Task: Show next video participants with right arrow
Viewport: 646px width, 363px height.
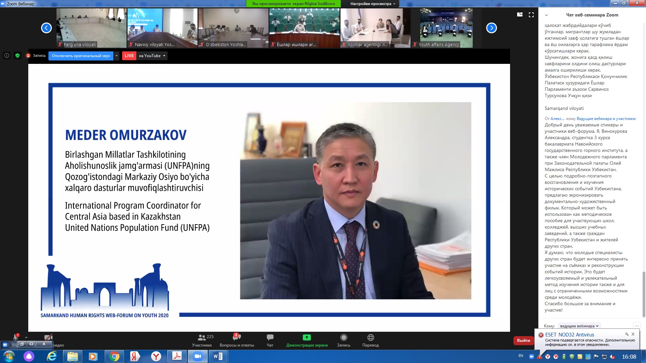Action: tap(491, 28)
